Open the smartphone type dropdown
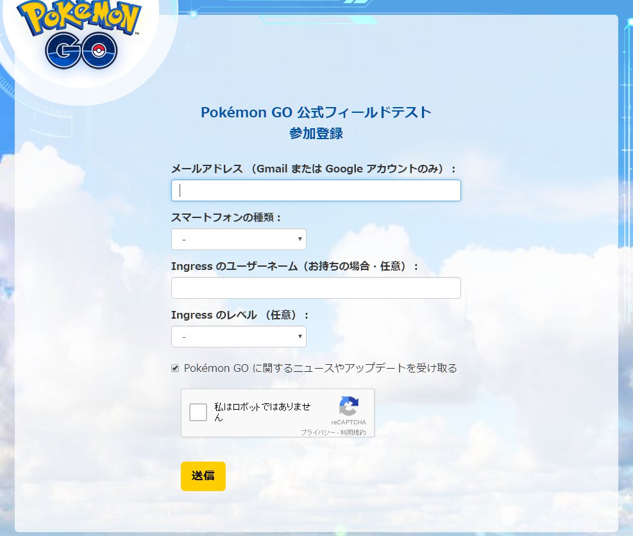Image resolution: width=633 pixels, height=536 pixels. pyautogui.click(x=239, y=239)
